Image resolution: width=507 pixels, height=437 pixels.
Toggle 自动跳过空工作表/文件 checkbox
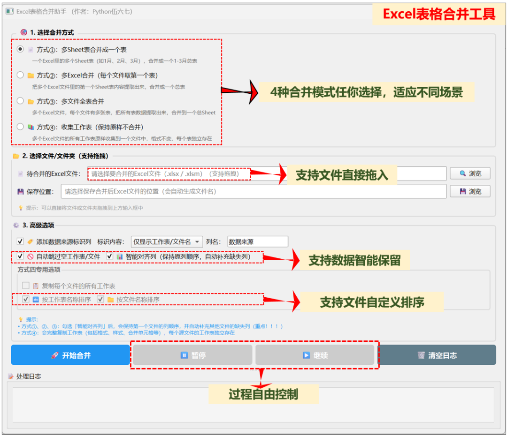click(20, 256)
